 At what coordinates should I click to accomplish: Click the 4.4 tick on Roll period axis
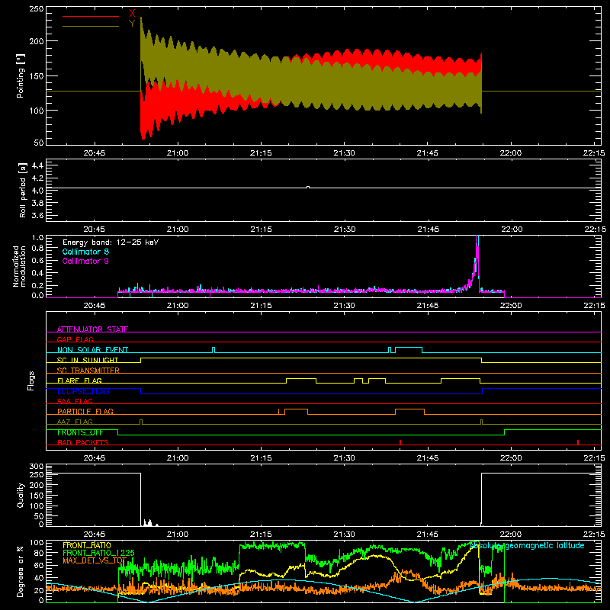tap(37, 165)
